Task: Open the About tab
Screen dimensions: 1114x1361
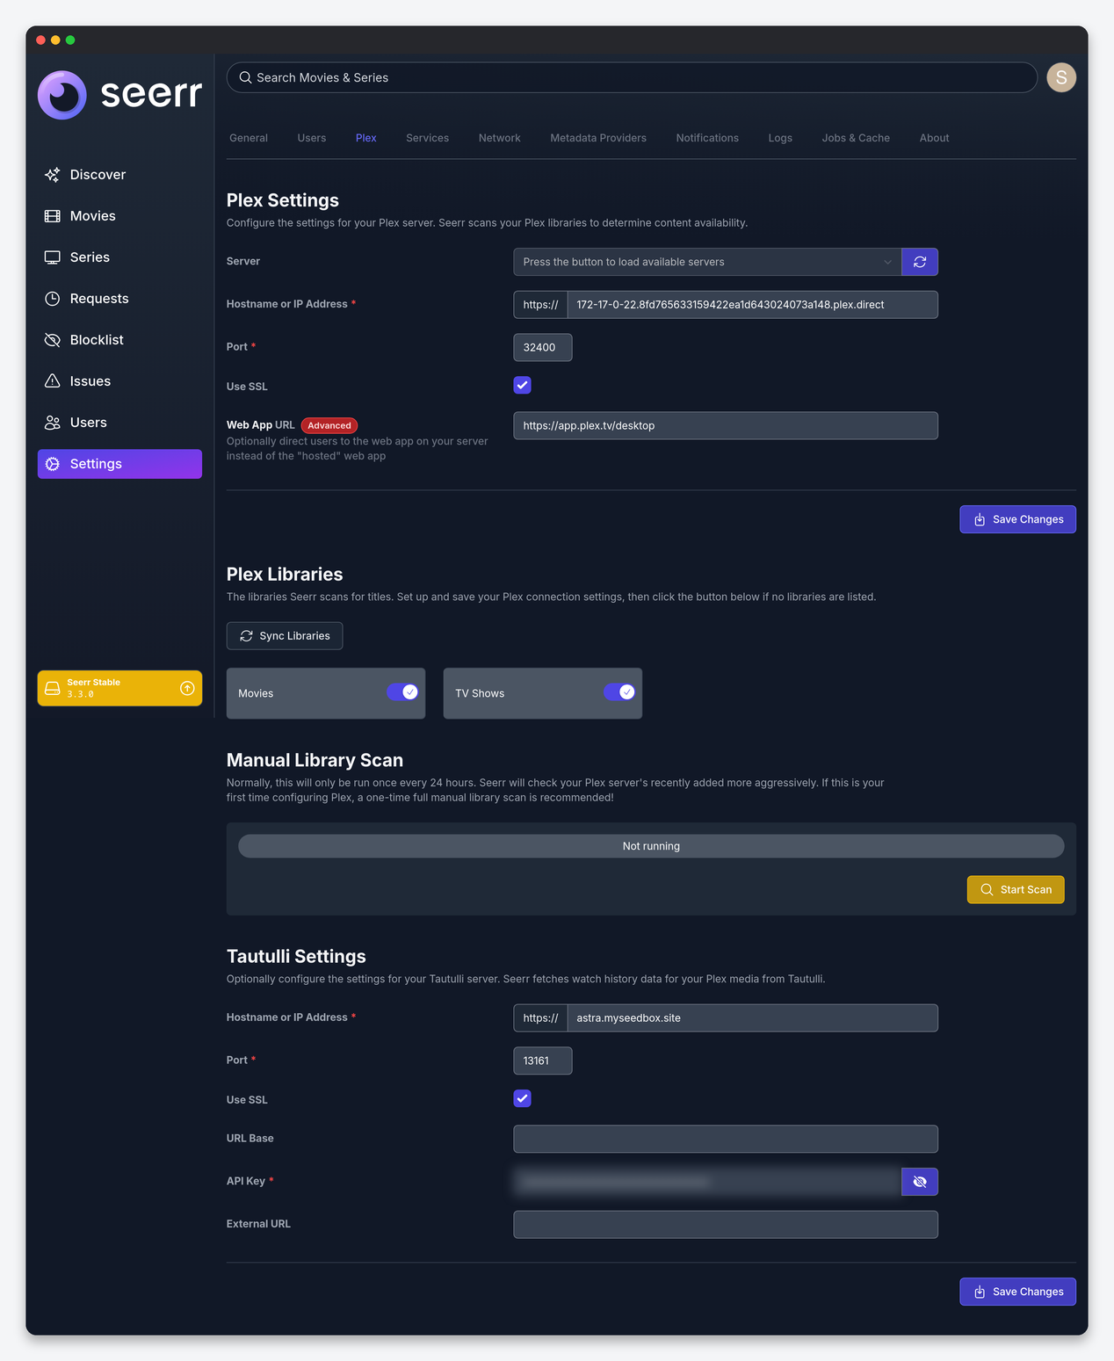Action: point(934,138)
